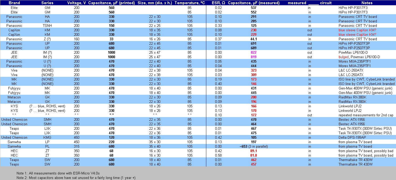Select the red measured value 173
396x180 pixels.
point(254,79)
